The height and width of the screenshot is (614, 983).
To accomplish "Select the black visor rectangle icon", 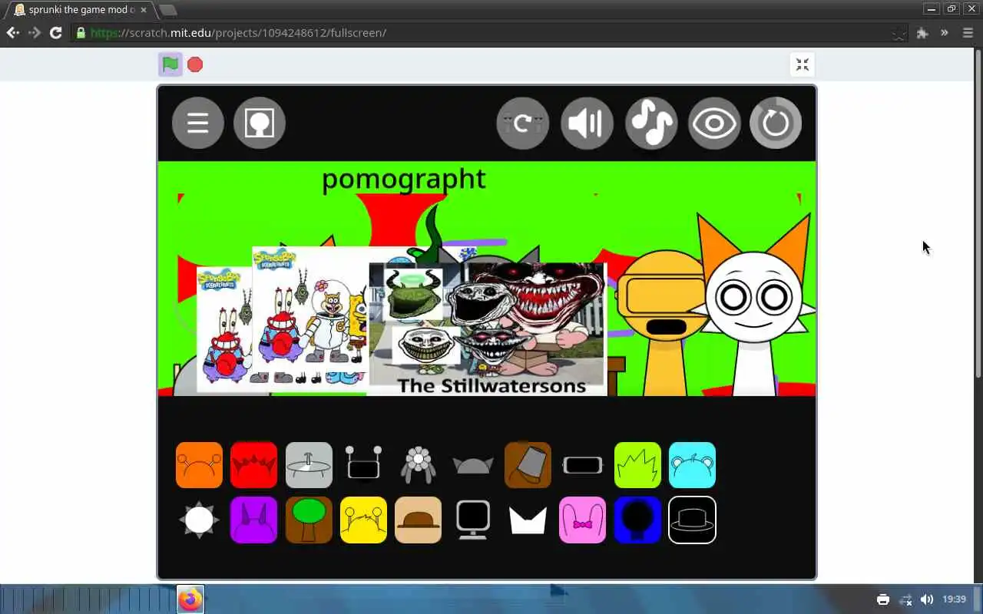I will 583,465.
